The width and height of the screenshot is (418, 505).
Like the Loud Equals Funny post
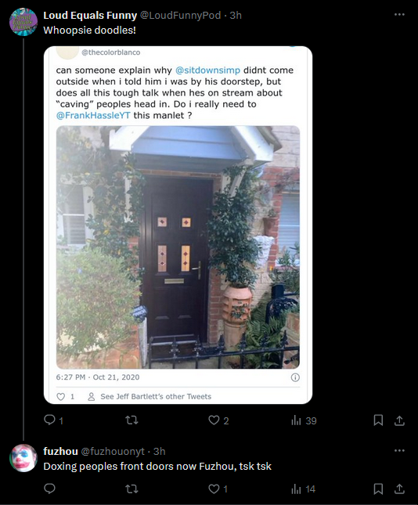tap(218, 420)
